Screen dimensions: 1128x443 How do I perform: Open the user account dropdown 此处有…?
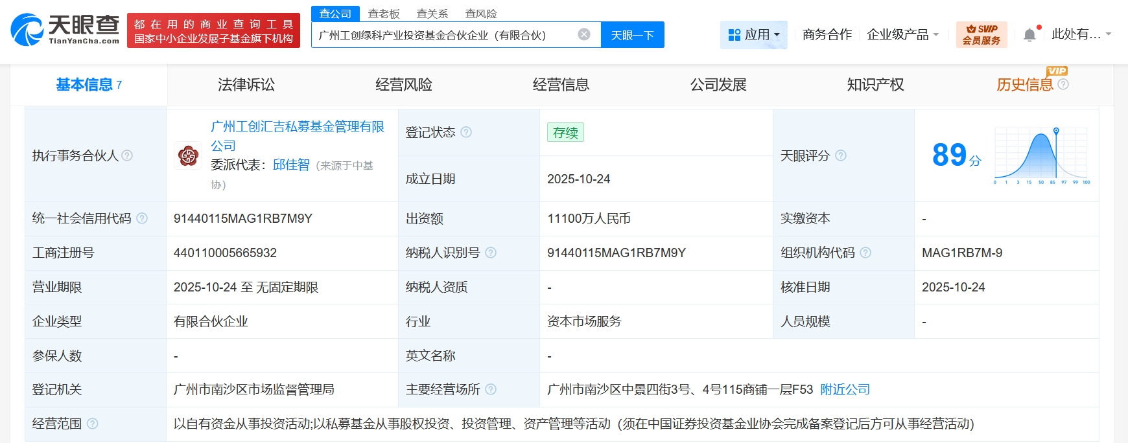pyautogui.click(x=1081, y=34)
